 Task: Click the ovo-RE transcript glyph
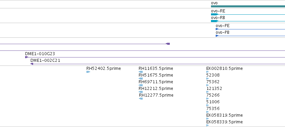click(248, 14)
